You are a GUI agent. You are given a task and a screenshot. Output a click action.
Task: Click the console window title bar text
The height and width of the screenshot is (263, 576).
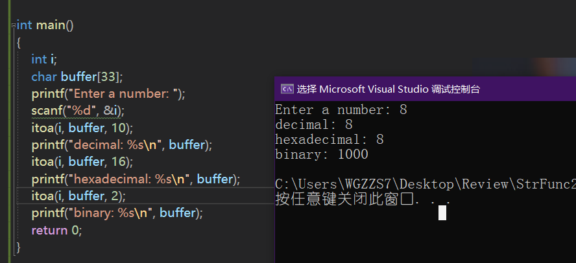pyautogui.click(x=389, y=89)
